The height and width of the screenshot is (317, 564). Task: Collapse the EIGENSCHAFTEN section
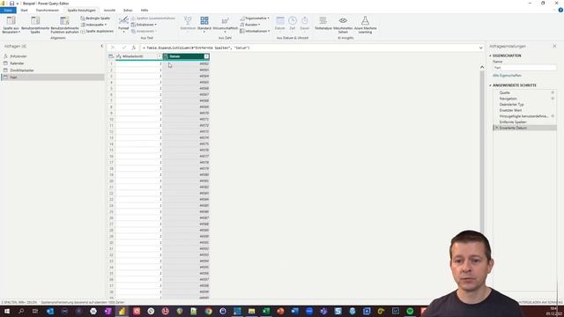pos(490,55)
